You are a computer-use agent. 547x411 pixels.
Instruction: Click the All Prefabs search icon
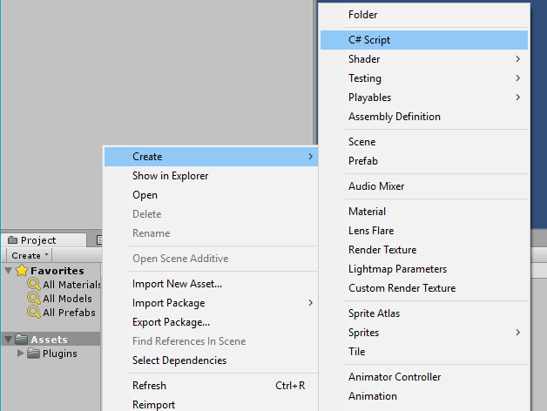[x=34, y=313]
